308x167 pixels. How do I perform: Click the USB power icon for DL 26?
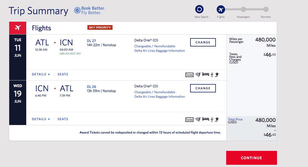(x=212, y=119)
